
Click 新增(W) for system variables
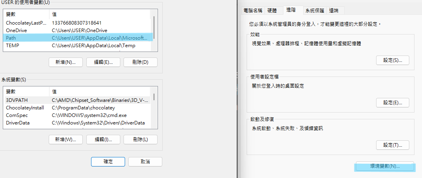click(x=65, y=140)
